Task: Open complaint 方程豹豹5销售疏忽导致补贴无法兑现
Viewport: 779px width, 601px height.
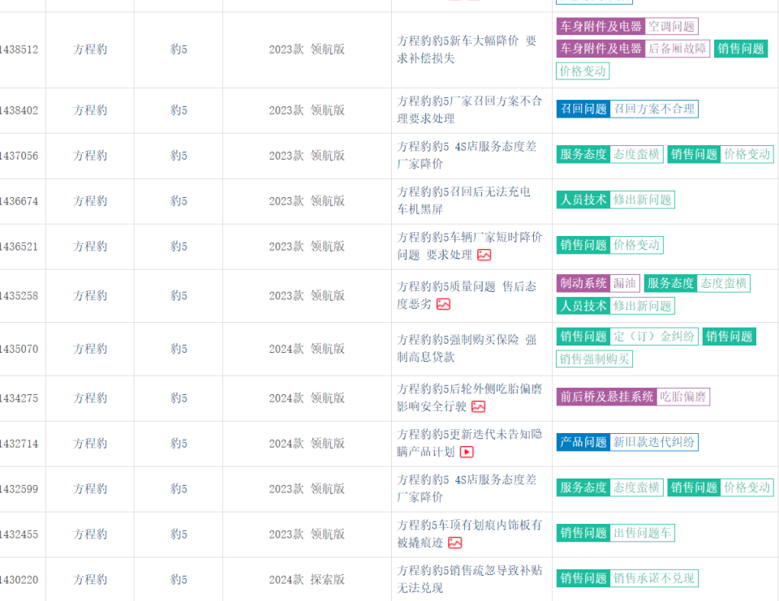Action: tap(470, 579)
